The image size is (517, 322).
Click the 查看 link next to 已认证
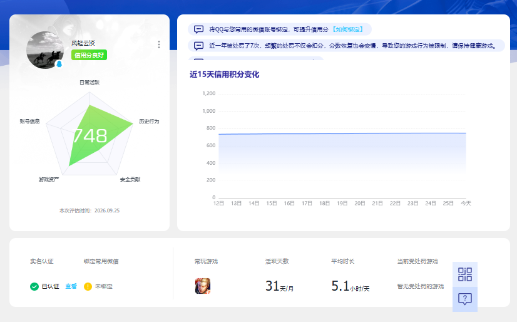[71, 286]
